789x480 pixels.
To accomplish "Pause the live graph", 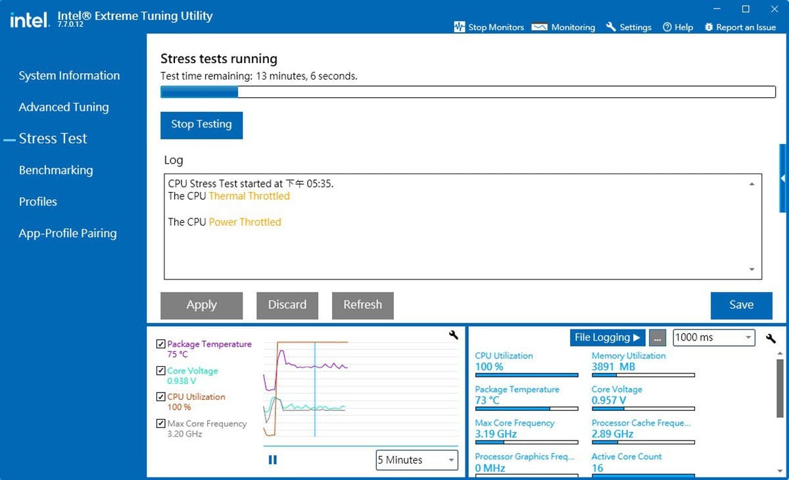I will coord(273,460).
